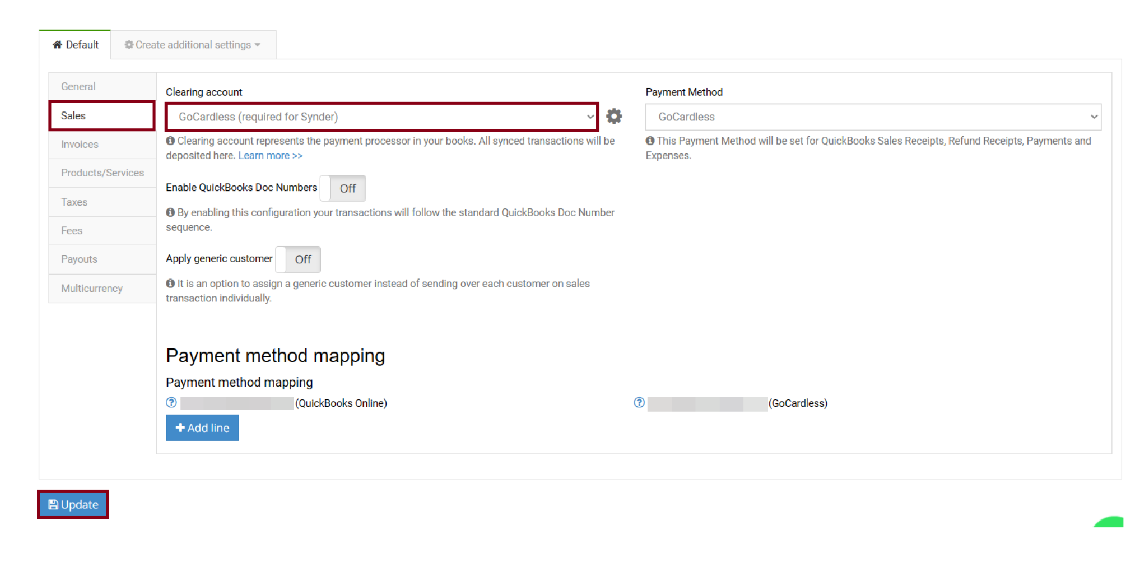
Task: Click the (QuickBooks Online) label
Action: pos(341,403)
